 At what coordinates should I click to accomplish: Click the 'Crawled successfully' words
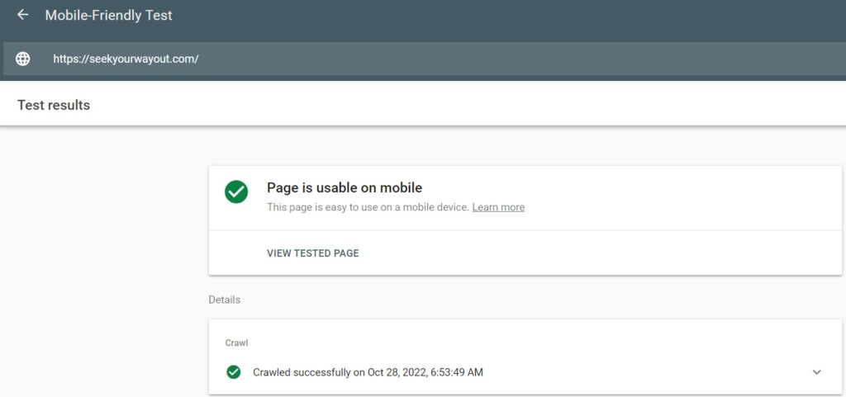pyautogui.click(x=302, y=372)
